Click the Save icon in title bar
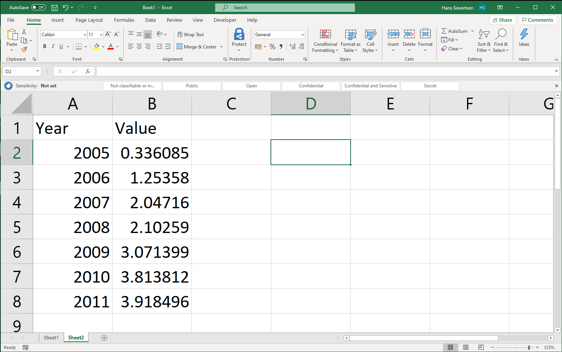The height and width of the screenshot is (352, 562). pos(55,8)
